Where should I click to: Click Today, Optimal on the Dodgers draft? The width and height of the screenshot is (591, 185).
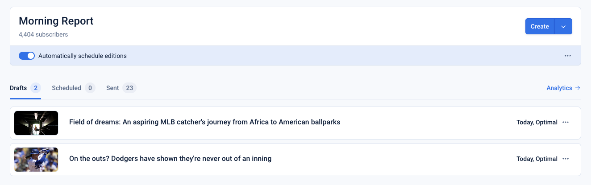[x=537, y=159]
